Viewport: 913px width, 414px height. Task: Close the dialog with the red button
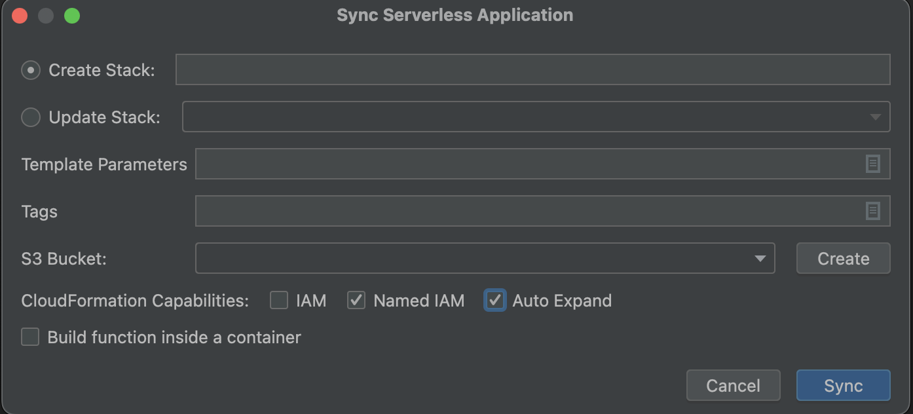click(20, 16)
